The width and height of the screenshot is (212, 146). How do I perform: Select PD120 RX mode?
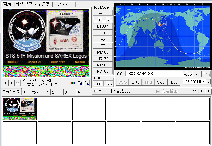pos(103,20)
